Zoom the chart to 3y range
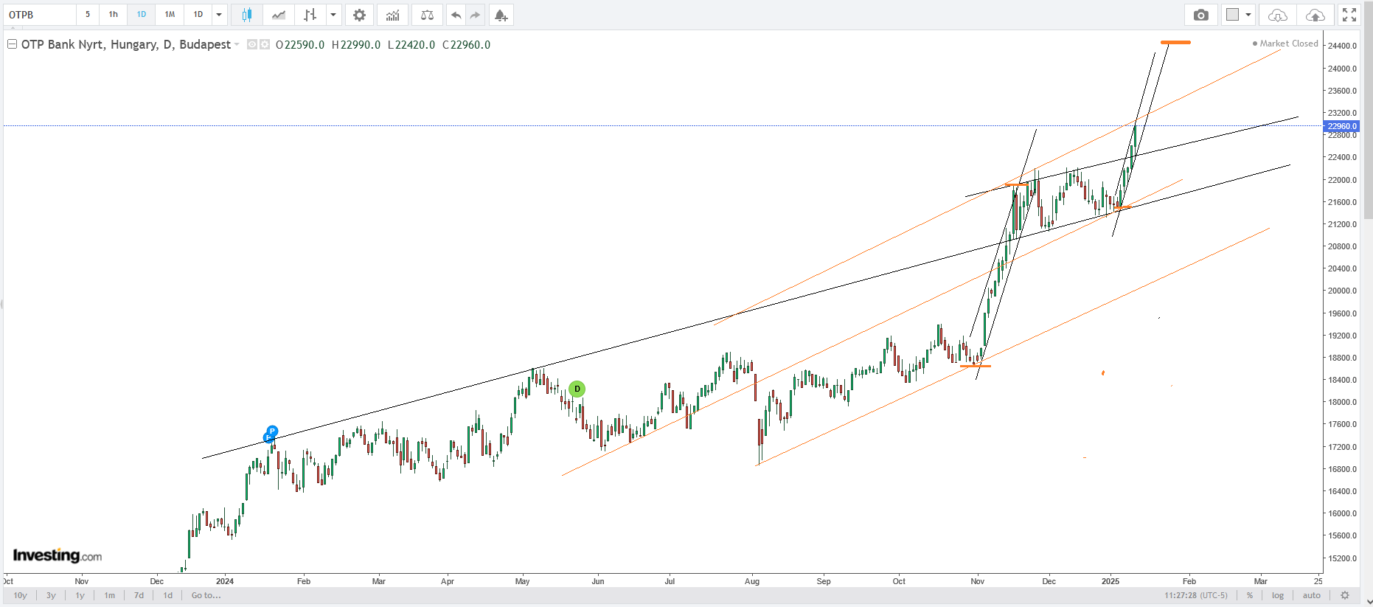Image resolution: width=1373 pixels, height=607 pixels. pyautogui.click(x=51, y=595)
